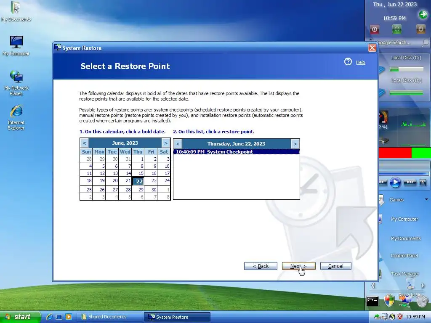The image size is (431, 323).
Task: Click the eject button in sidebar player
Action: (x=423, y=183)
